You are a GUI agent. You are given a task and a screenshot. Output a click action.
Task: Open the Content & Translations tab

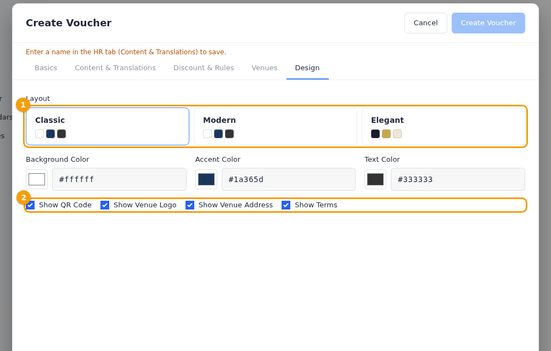tap(115, 68)
